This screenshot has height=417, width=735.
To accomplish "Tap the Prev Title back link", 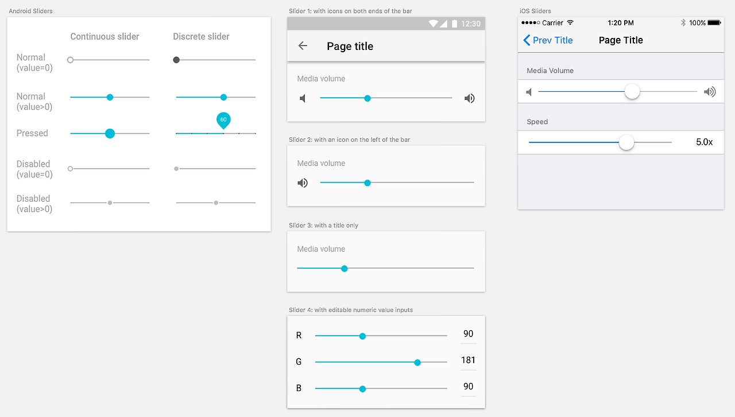I will click(548, 40).
